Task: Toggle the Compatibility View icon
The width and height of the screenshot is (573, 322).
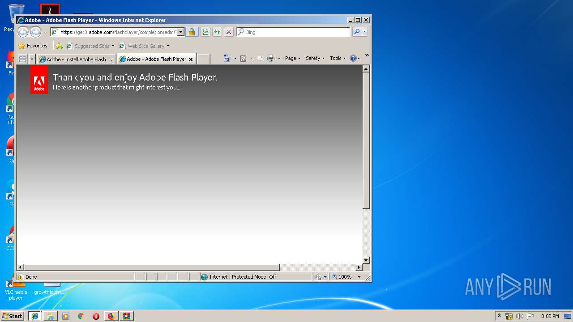Action: coord(205,32)
